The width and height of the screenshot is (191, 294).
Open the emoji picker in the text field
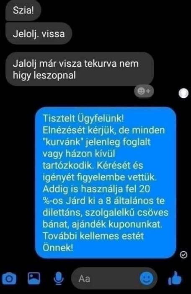(x=147, y=278)
